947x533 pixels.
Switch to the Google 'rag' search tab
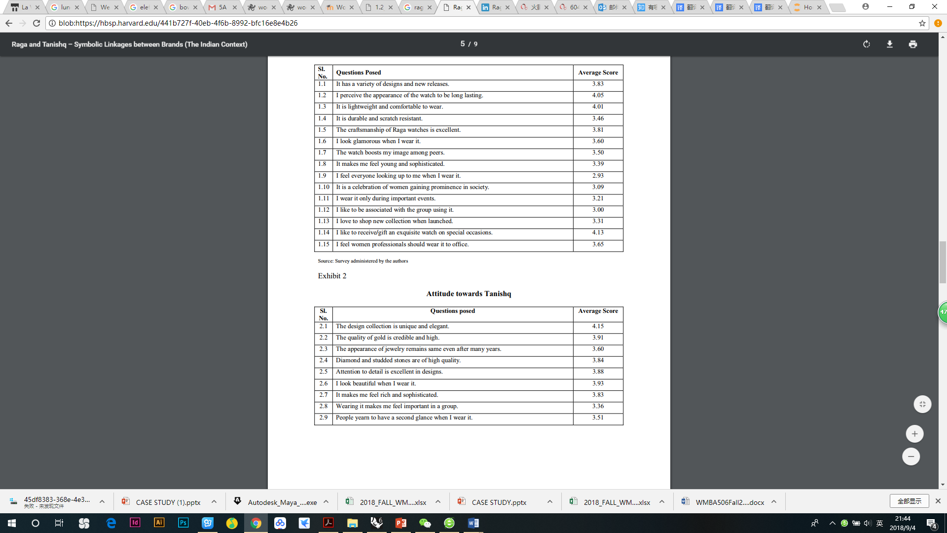(417, 7)
